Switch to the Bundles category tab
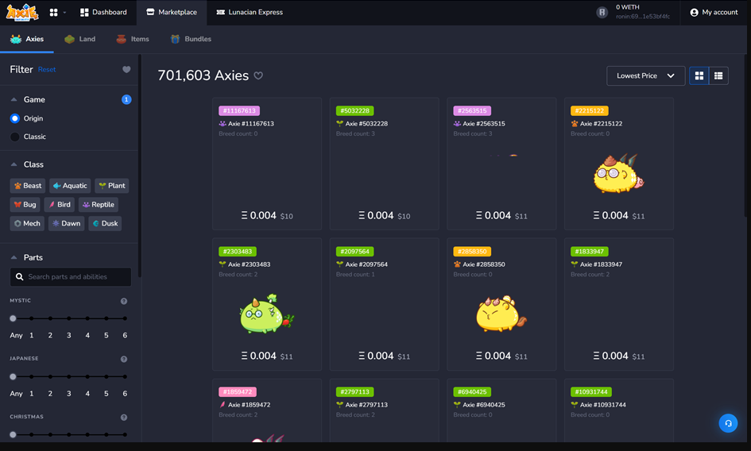This screenshot has height=451, width=751. [191, 39]
